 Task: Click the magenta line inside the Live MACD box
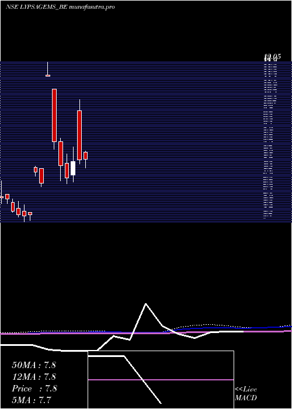coord(161,380)
